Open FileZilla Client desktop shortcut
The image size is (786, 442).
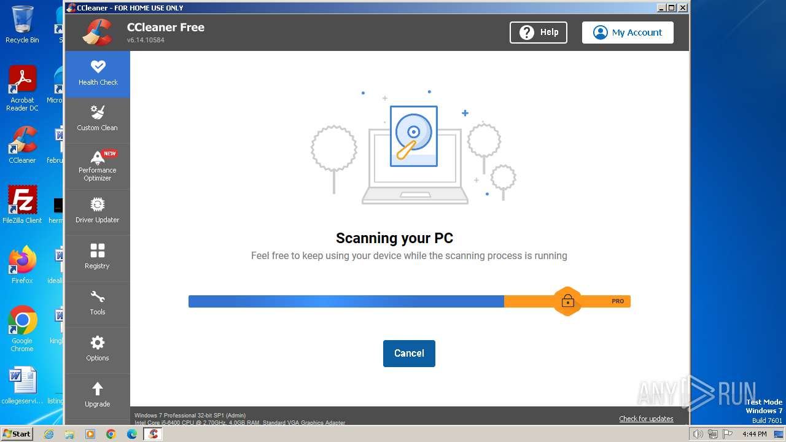[x=22, y=204]
